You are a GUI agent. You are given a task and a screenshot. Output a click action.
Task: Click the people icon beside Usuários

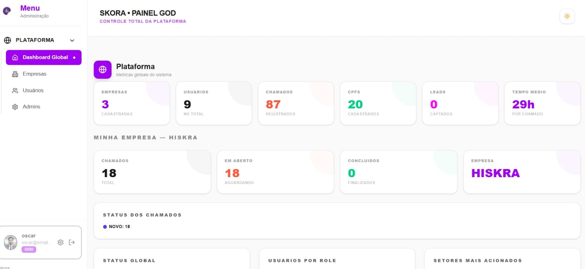point(15,90)
